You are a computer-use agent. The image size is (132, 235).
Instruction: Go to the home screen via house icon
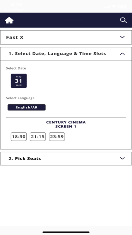[9, 20]
